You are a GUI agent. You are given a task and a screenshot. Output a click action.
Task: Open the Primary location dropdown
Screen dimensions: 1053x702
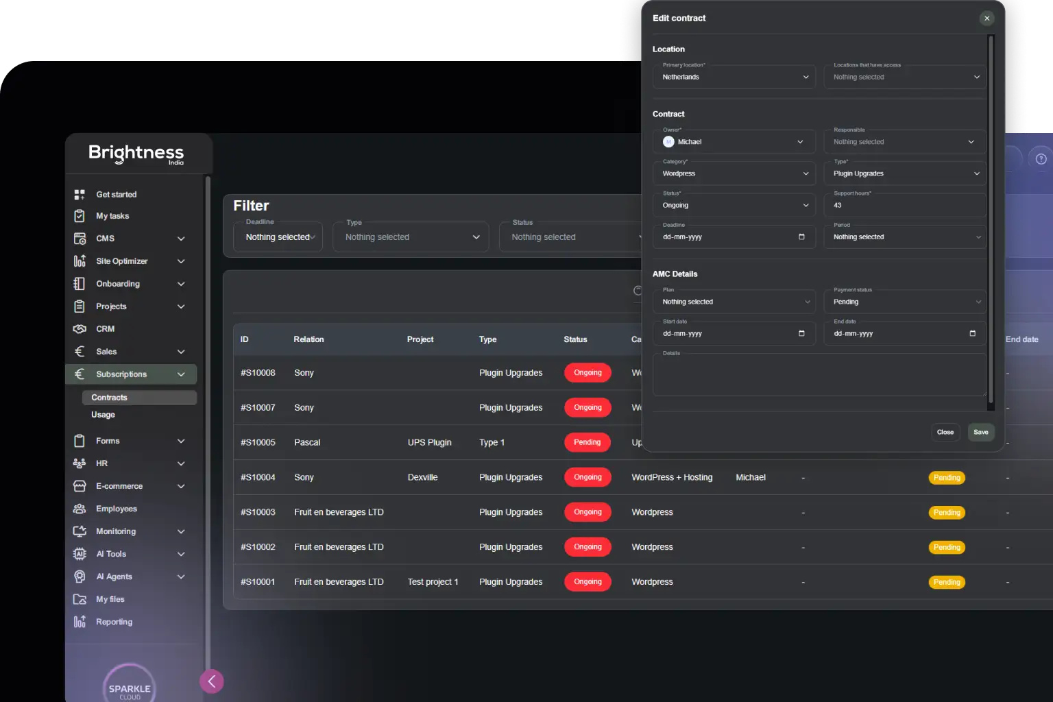point(734,77)
